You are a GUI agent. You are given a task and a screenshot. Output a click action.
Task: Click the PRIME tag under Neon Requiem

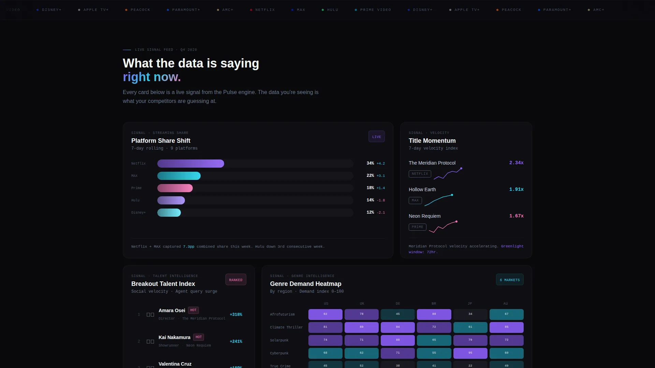[x=417, y=227]
